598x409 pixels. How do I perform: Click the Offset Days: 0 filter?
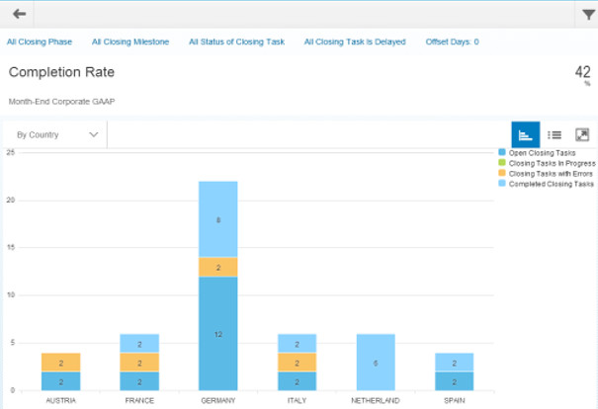[452, 42]
